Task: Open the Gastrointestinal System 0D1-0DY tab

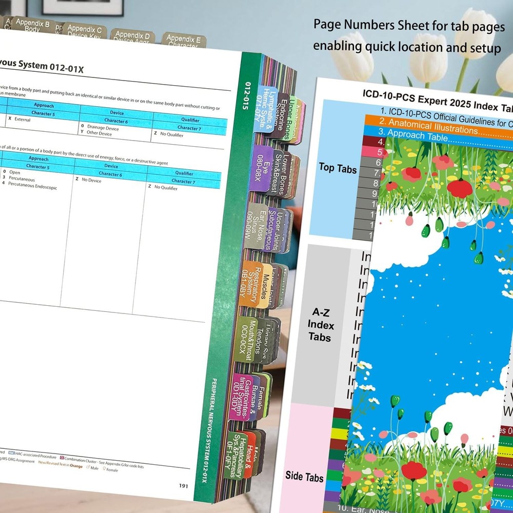Action: [x=241, y=397]
